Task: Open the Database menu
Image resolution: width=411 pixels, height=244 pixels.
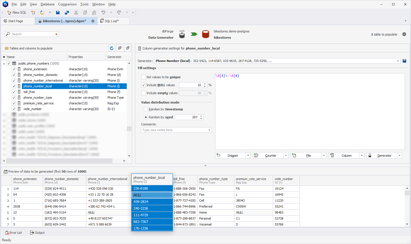Action: tap(48, 4)
